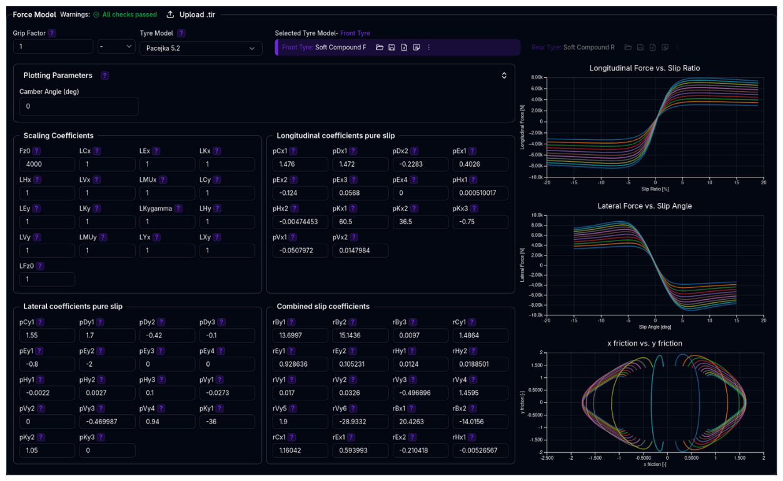Screen dimensions: 783x481
Task: Click the Camber Angle input field
Action: 79,106
